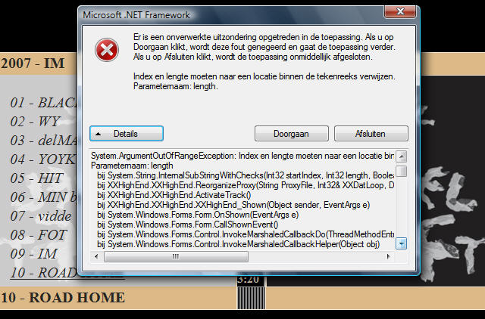Click the vertical scrollbar thumb
The height and width of the screenshot is (319, 485).
(x=402, y=171)
